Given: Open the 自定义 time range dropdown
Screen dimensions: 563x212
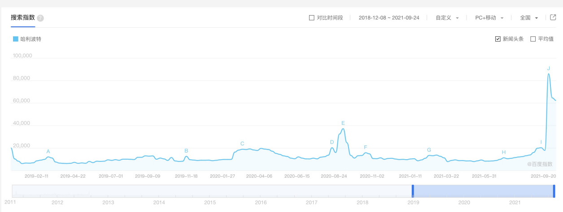Looking at the screenshot, I should coord(447,18).
